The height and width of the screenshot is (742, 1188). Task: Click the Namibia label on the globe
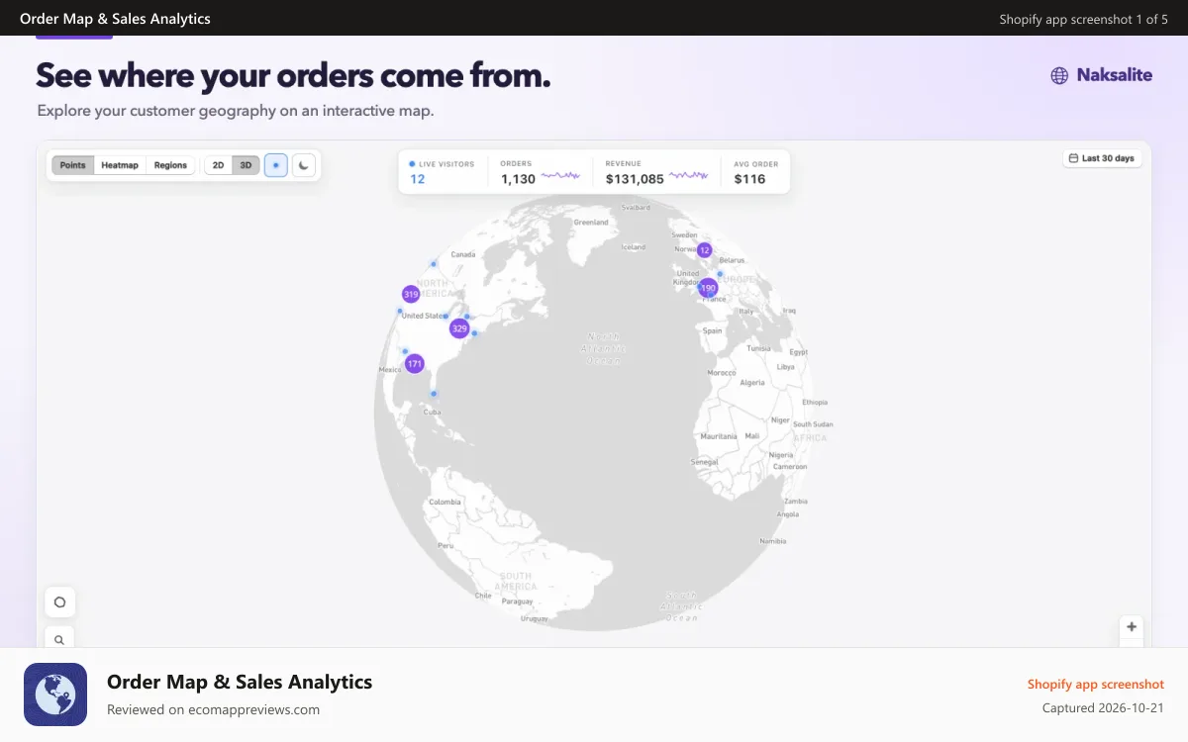coord(772,541)
